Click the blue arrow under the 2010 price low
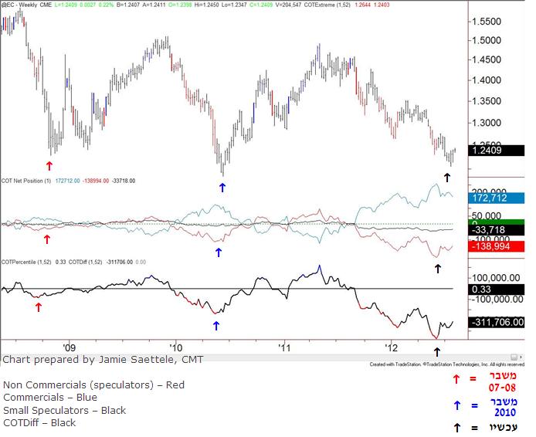 click(x=223, y=186)
